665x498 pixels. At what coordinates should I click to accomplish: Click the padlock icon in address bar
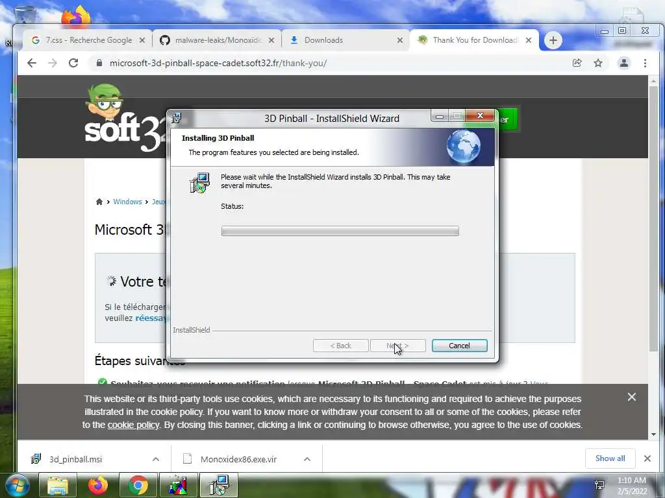point(99,63)
